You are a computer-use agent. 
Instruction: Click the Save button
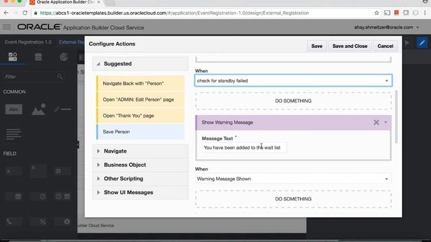[317, 46]
